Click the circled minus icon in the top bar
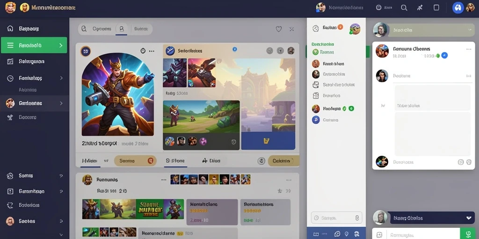479x239 pixels. click(379, 7)
